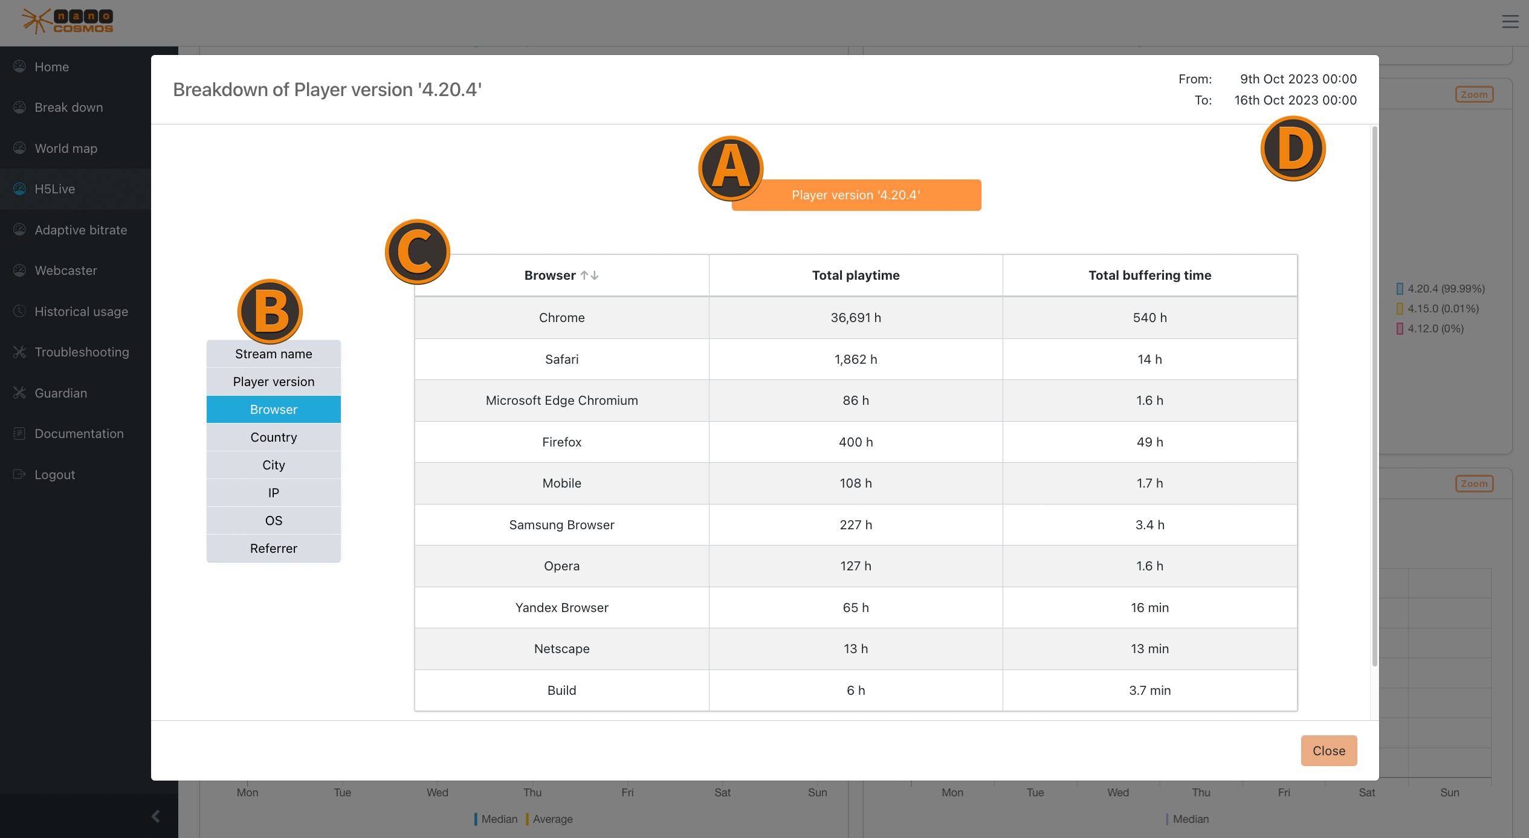This screenshot has width=1529, height=838.
Task: Click the Troubleshooting tools icon
Action: coord(19,352)
